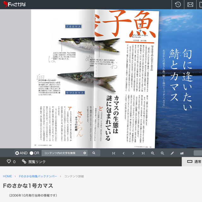Select the OR search radio button
This screenshot has width=202, height=202.
(32, 153)
